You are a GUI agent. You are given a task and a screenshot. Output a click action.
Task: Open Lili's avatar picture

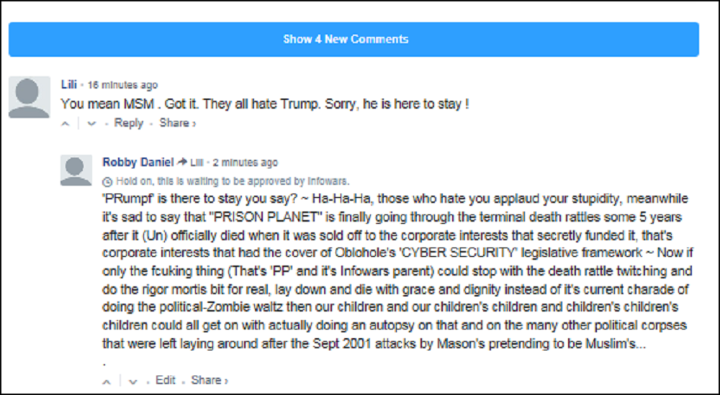[29, 97]
